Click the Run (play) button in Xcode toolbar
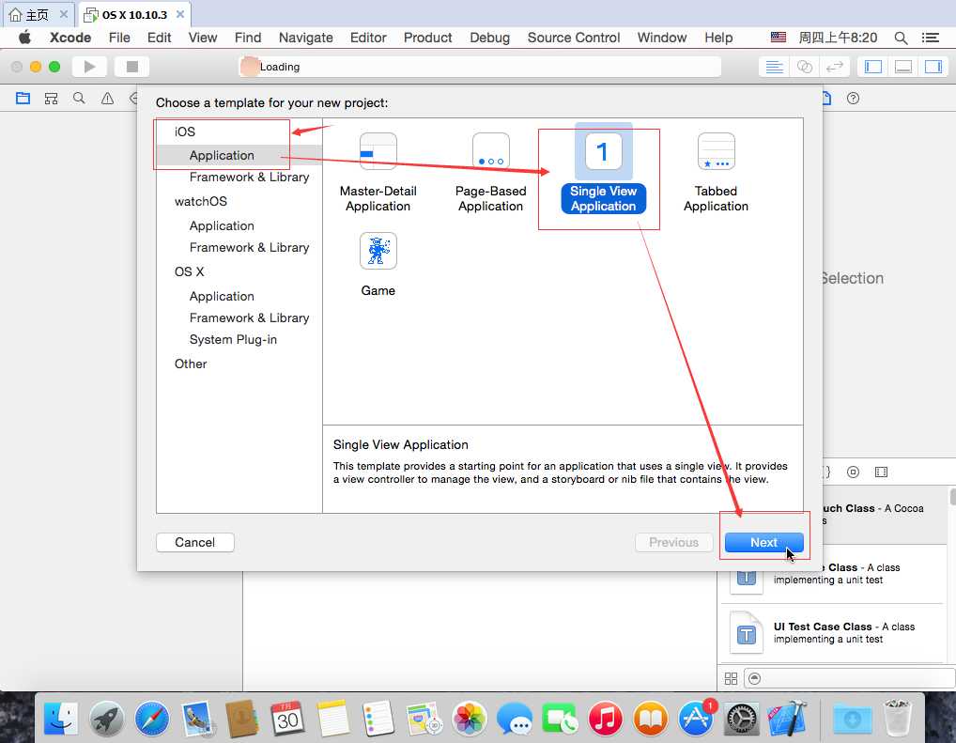The height and width of the screenshot is (743, 956). [89, 67]
